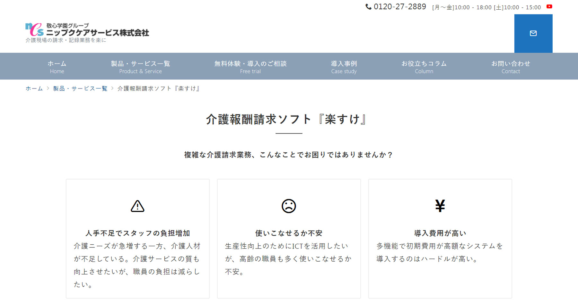Click page heading 介護報酬請求ソフト『楽すけ』
Screen dimensions: 578x304
[x=287, y=119]
